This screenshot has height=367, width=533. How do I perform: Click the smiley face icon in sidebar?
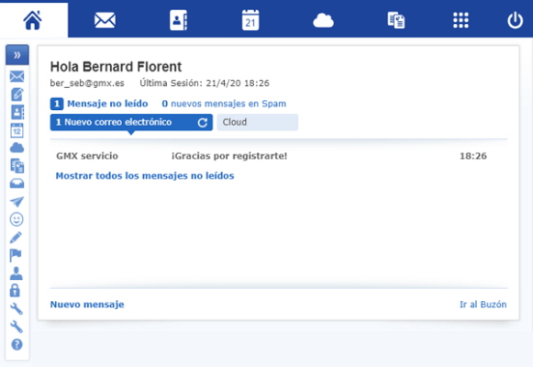click(x=17, y=219)
